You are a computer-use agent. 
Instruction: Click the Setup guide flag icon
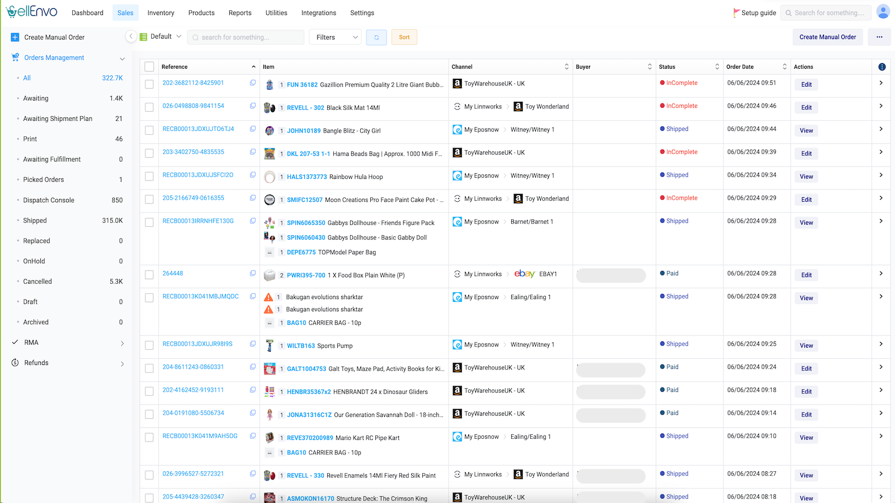pos(736,13)
